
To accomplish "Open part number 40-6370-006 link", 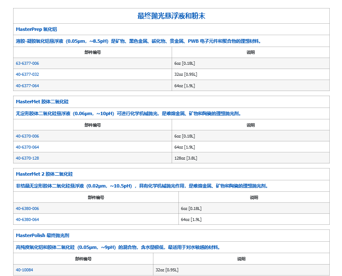I will 27,136.
